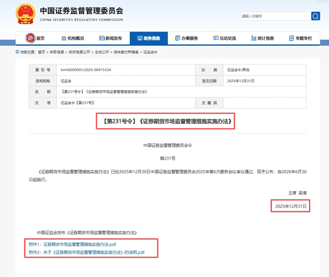Click 发文日期 value 2025年12月31日 in table

[241, 81]
